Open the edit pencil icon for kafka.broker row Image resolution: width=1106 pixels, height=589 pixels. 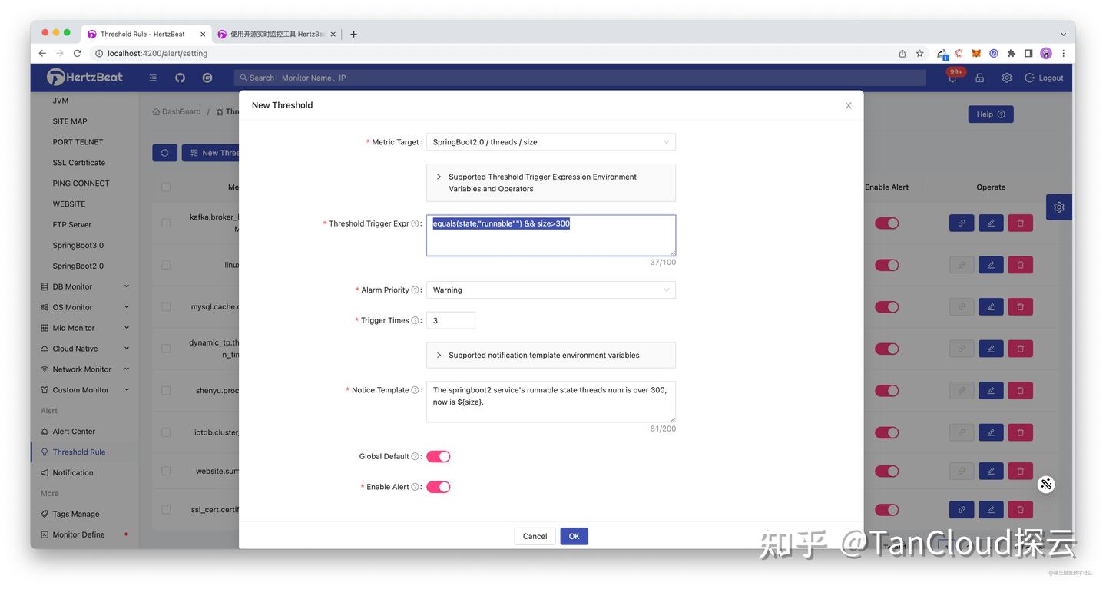click(x=990, y=223)
